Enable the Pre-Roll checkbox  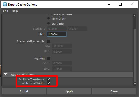tap(49, 59)
